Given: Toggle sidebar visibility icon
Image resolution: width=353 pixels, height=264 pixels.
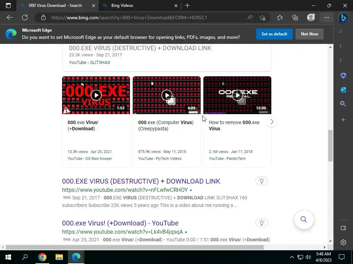Looking at the screenshot, I should pos(343,228).
